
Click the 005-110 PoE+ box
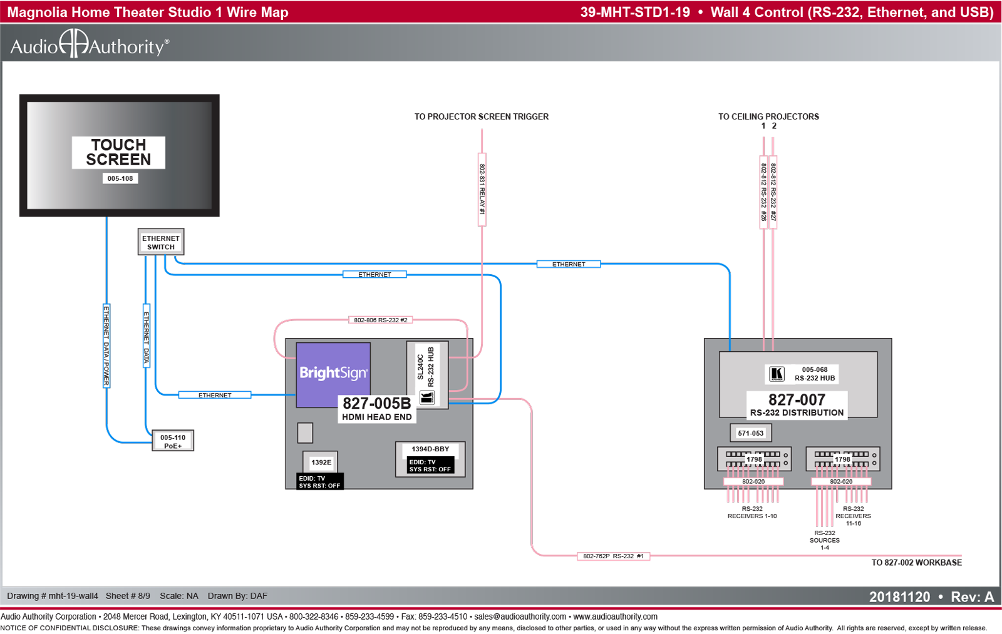(x=173, y=441)
